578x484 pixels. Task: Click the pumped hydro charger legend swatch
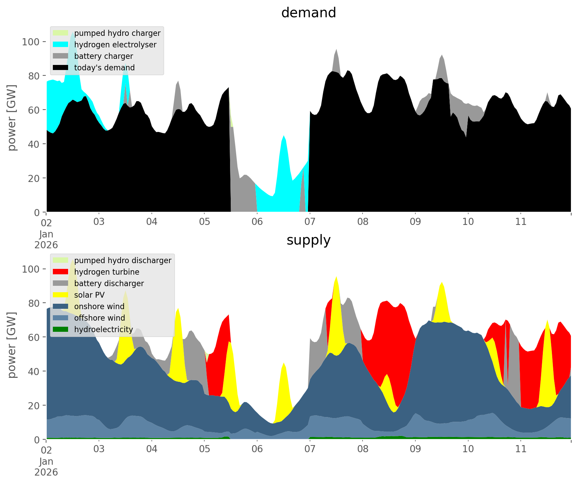click(x=61, y=33)
